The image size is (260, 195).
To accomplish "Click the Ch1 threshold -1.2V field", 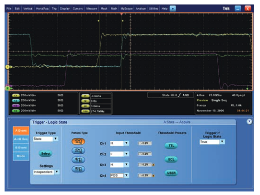I will (144, 143).
